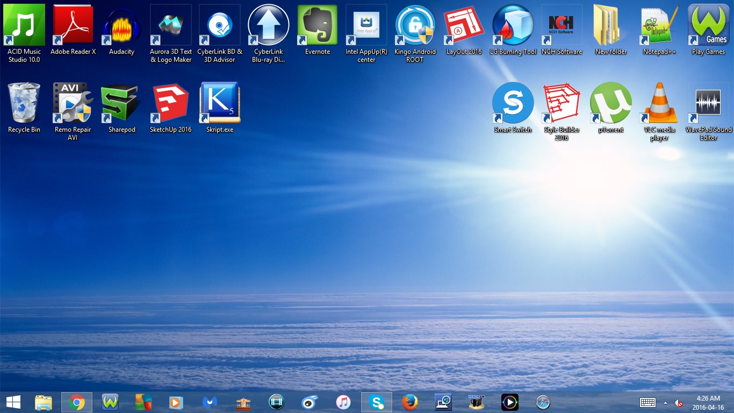Switch to Google Chrome on taskbar
The height and width of the screenshot is (413, 734).
pos(77,402)
